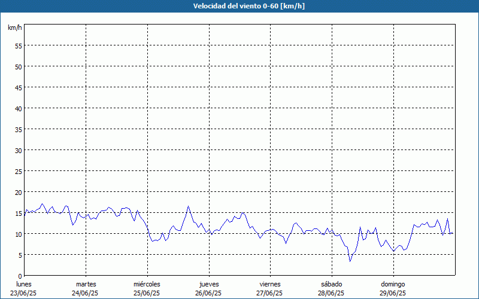This screenshot has height=299, width=479.
Task: Click the 20 value on the y-axis
Action: click(x=19, y=193)
